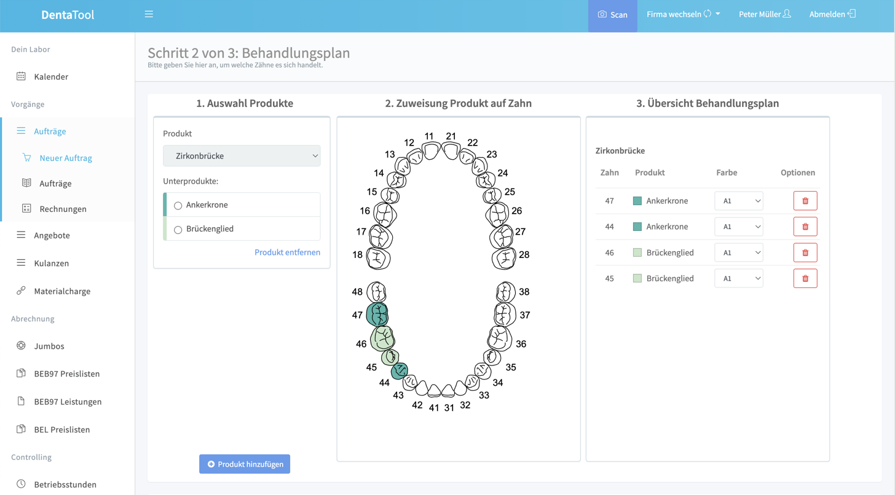Open the Angebote menu item
Screen dimensions: 895x495
52,235
